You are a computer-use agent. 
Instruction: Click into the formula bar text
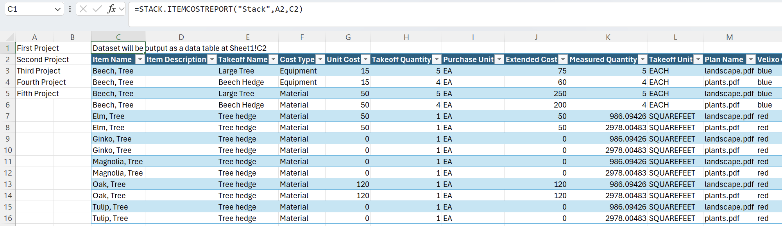point(391,9)
